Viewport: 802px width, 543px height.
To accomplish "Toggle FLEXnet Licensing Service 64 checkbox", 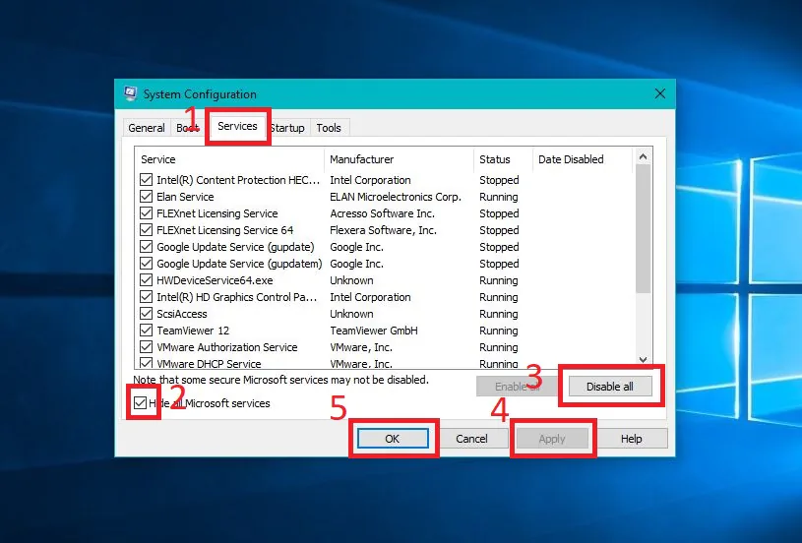I will pos(147,230).
